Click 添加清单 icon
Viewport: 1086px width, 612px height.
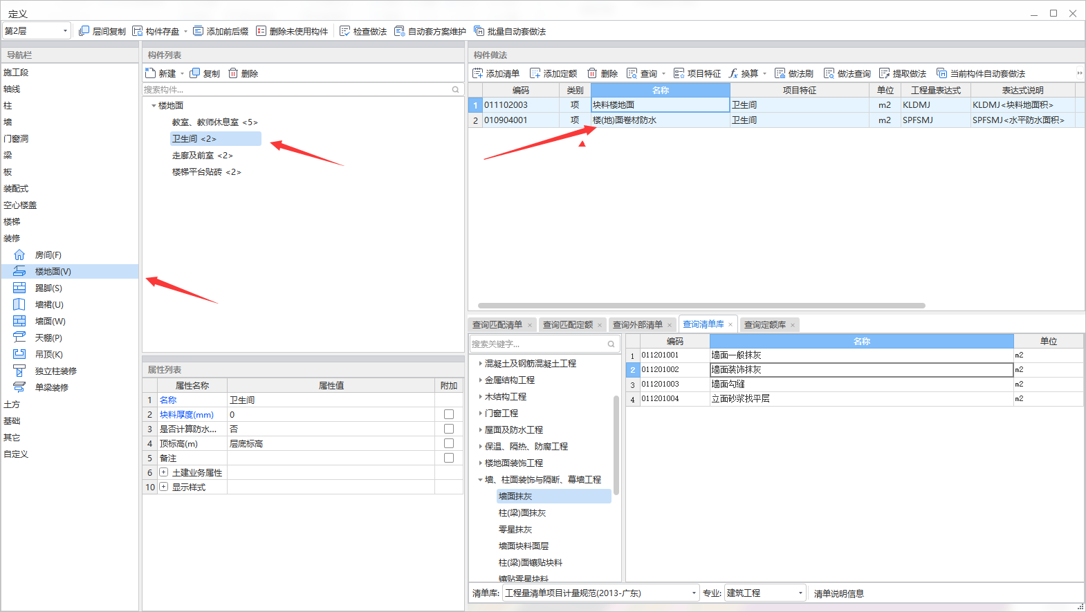click(x=477, y=73)
